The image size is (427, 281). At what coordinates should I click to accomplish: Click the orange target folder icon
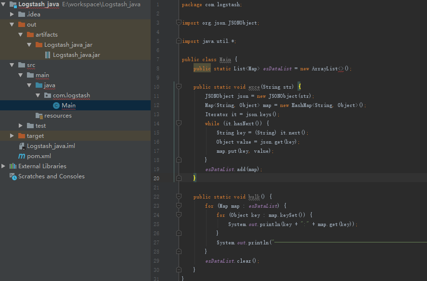pyautogui.click(x=22, y=136)
